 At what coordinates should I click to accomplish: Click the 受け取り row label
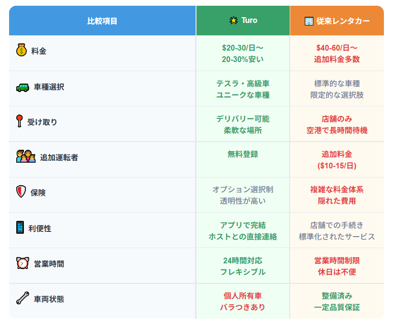[43, 122]
